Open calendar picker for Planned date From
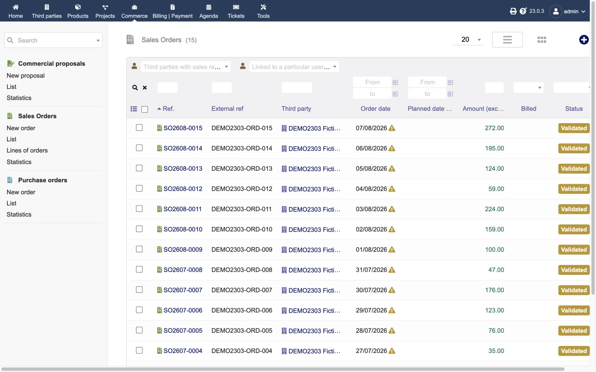Screen dimensions: 596x372 point(450,83)
